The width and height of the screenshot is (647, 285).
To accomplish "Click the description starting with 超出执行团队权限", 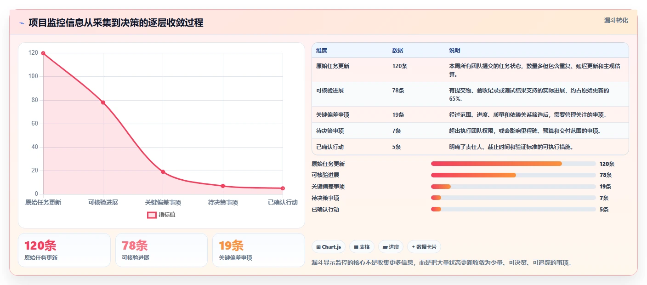I will click(525, 131).
